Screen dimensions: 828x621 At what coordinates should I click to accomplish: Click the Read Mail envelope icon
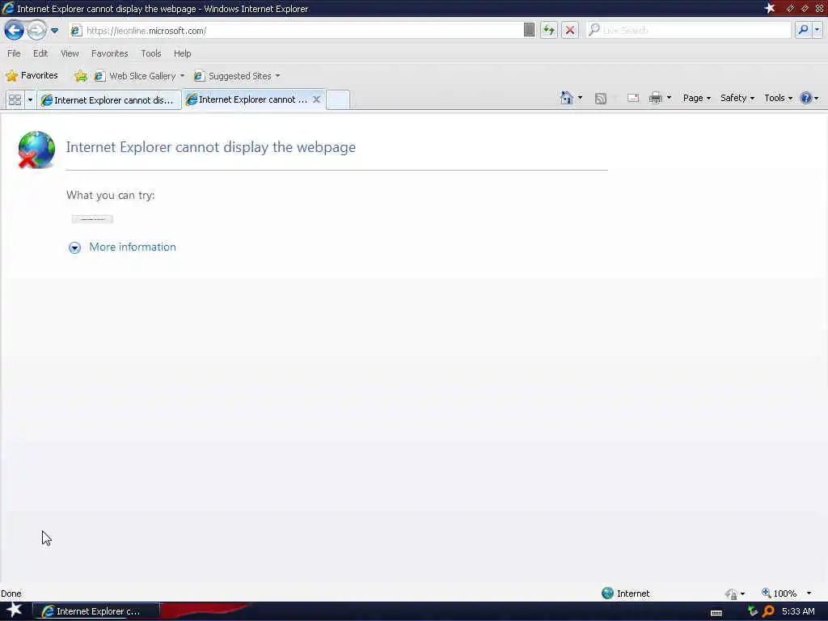633,98
